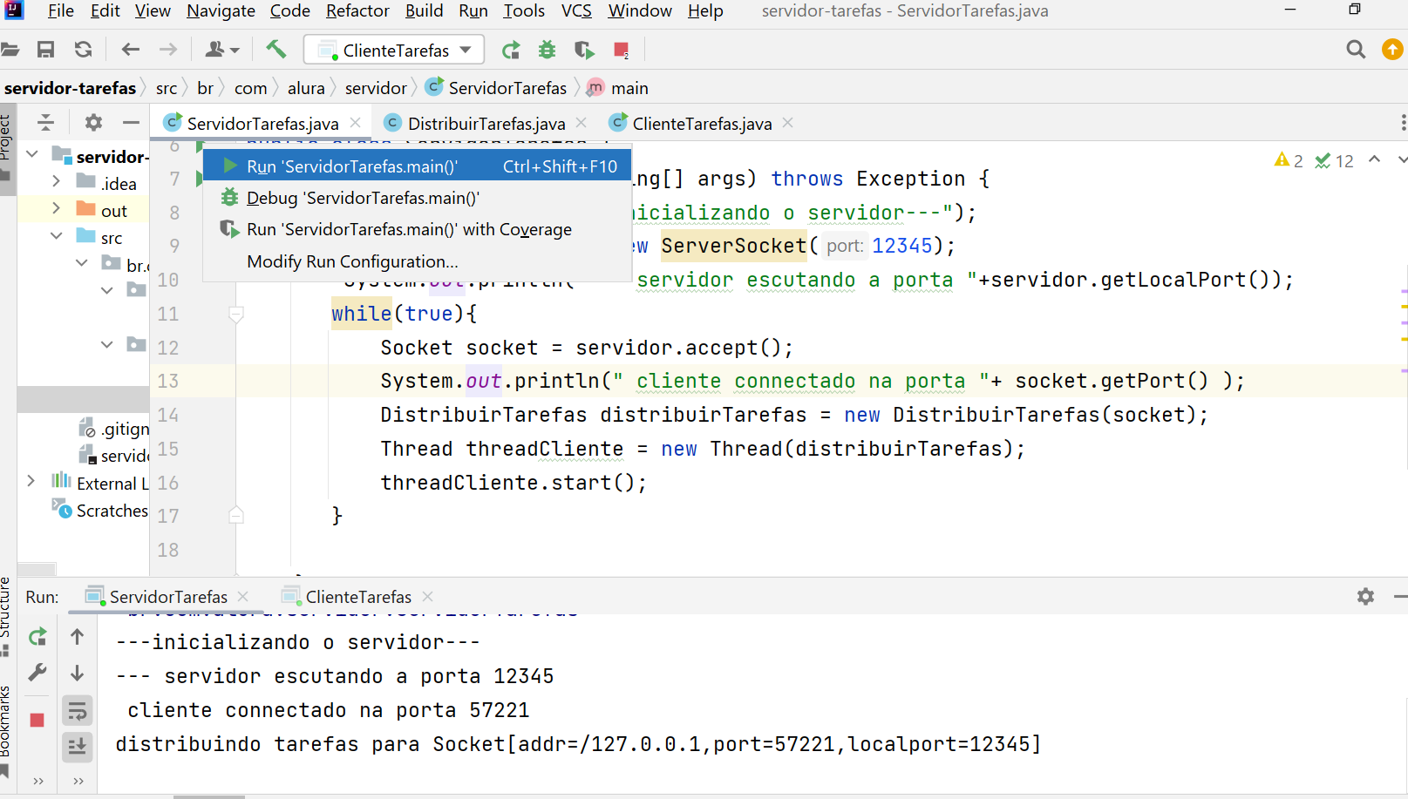1408x799 pixels.
Task: Navigate back with left arrow
Action: click(x=131, y=50)
